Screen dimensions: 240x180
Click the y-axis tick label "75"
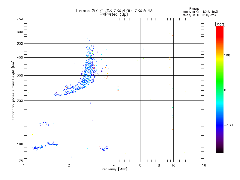21,161
